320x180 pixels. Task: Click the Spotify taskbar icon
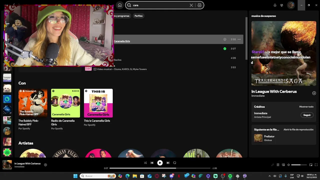(230, 176)
